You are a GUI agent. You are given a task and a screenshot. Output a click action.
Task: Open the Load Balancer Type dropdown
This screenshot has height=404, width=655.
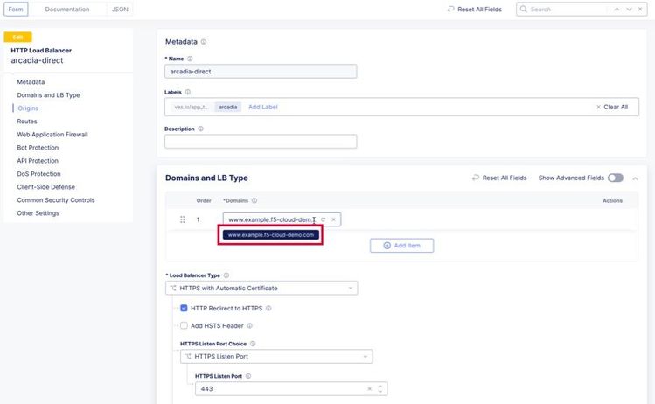pos(261,288)
